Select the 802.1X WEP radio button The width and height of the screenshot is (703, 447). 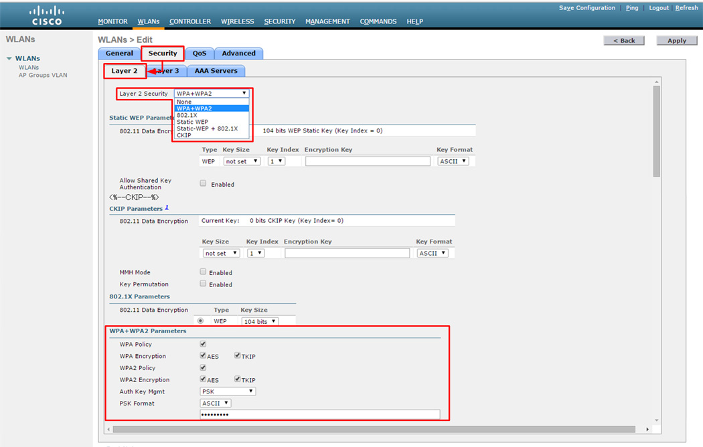click(x=201, y=321)
